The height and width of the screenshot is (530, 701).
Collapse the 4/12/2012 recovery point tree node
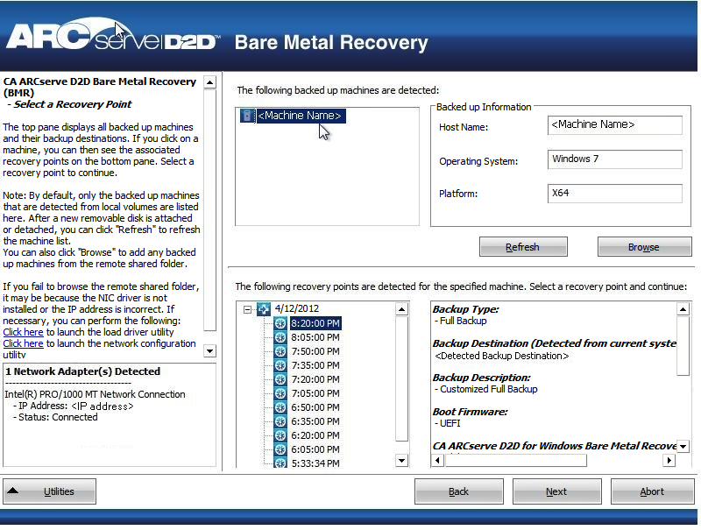[x=249, y=308]
